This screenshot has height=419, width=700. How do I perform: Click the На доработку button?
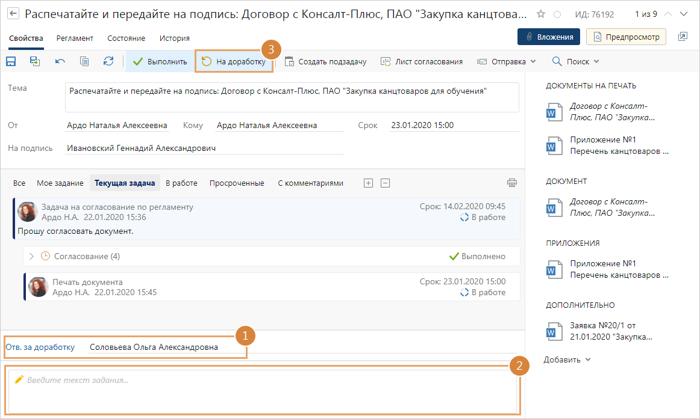(x=234, y=61)
